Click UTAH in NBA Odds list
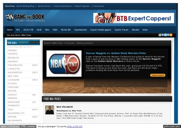This screenshot has width=181, height=128. [x=10, y=109]
